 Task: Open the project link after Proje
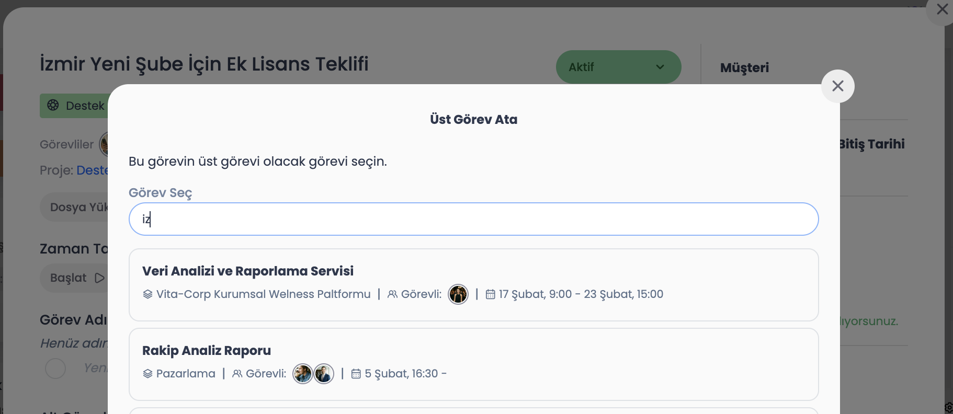coord(92,170)
